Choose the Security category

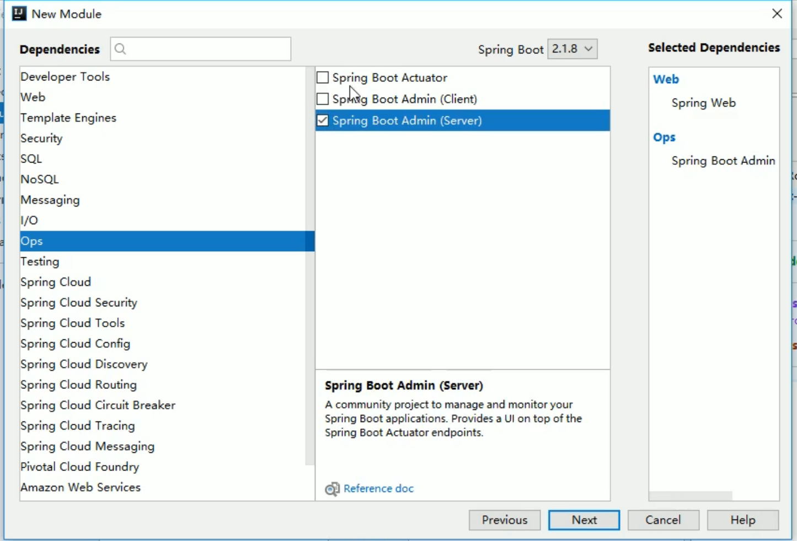pos(163,138)
